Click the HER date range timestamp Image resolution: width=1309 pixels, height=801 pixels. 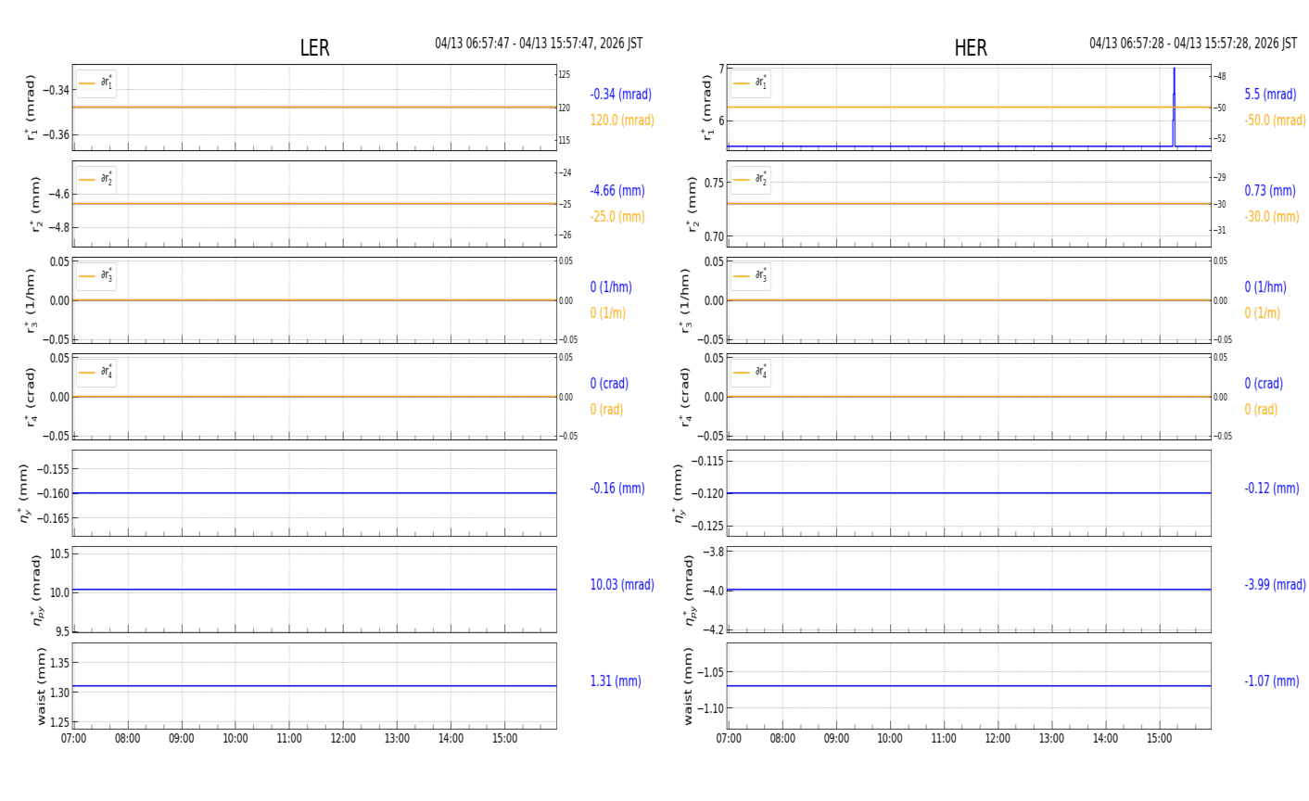click(1193, 44)
